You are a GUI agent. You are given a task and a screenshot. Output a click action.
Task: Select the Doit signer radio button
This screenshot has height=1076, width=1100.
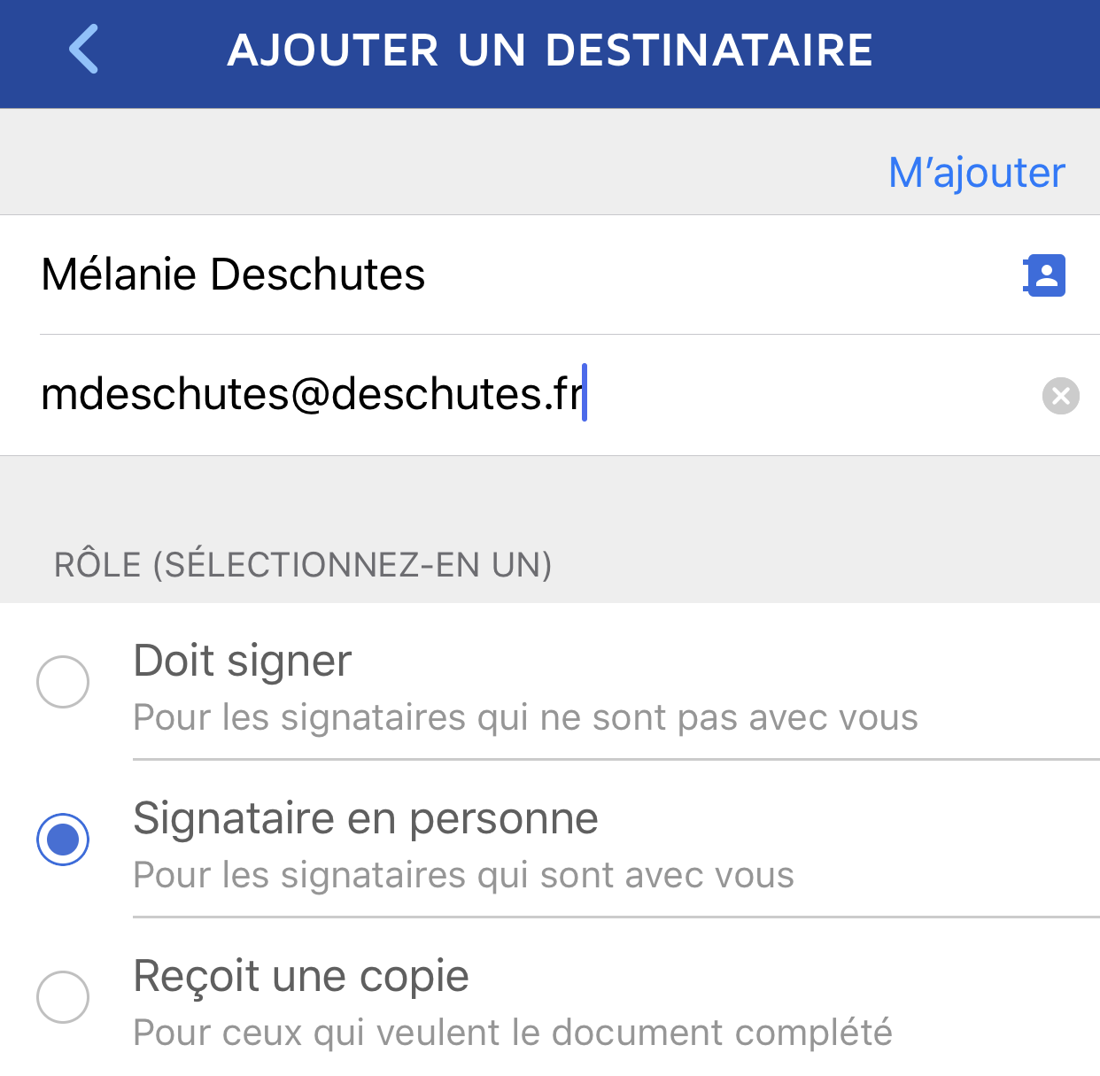63,682
